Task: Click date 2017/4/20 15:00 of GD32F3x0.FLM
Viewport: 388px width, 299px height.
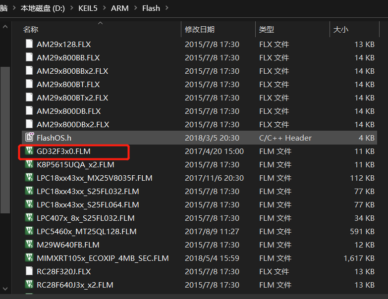Action: point(214,151)
